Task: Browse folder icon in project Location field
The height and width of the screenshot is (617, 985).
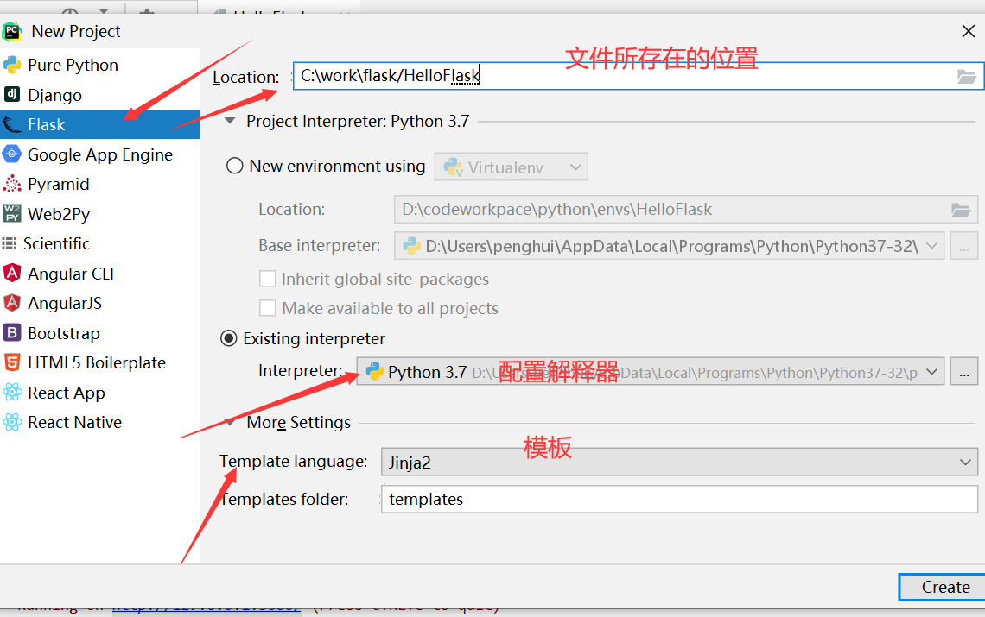Action: point(966,77)
